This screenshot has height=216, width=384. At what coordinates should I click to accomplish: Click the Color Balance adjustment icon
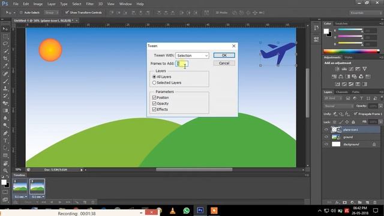(x=341, y=77)
